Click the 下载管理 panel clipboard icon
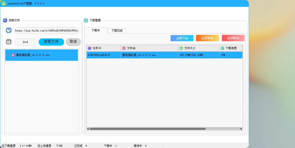Viewport: 295px width, 148px height. tap(86, 20)
